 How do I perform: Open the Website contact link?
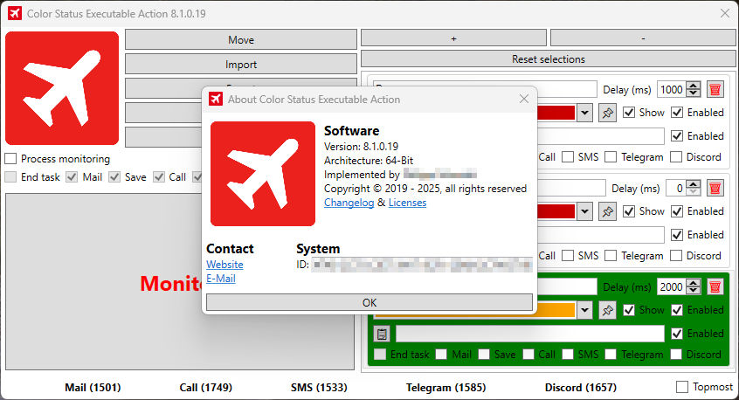pyautogui.click(x=224, y=265)
